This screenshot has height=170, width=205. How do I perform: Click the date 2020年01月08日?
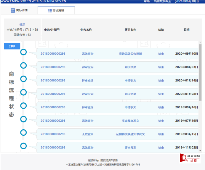[187, 94]
